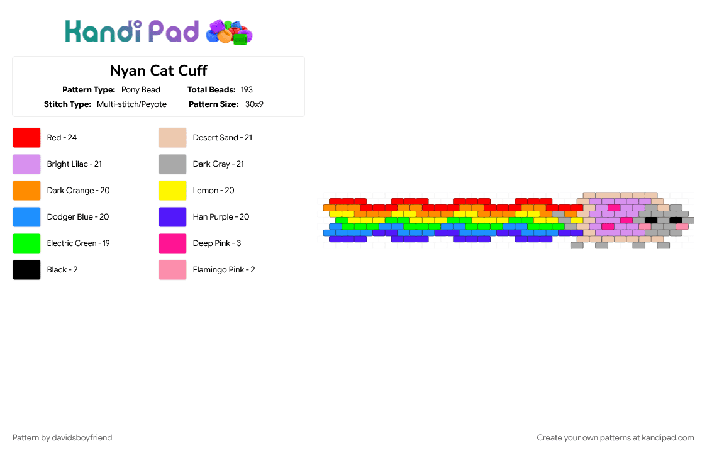Select the Red color swatch
Viewport: 707px width, 453px height.
pyautogui.click(x=26, y=138)
